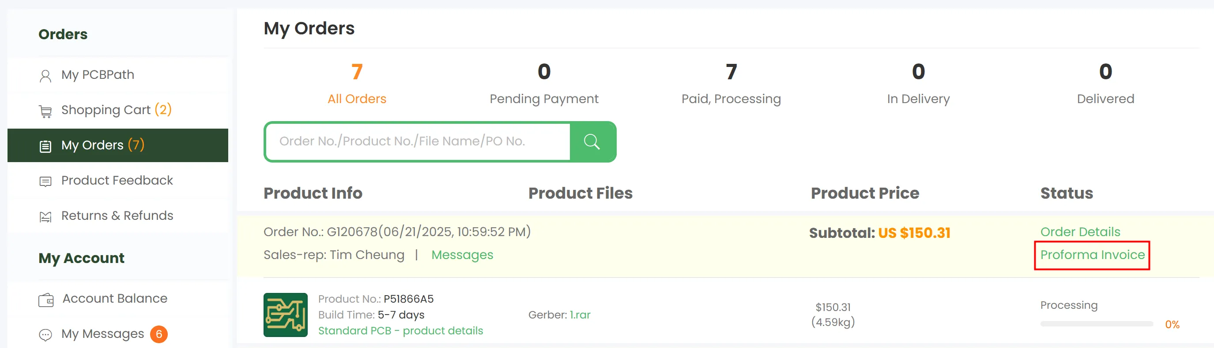
Task: Click the processing progress bar
Action: click(1096, 324)
